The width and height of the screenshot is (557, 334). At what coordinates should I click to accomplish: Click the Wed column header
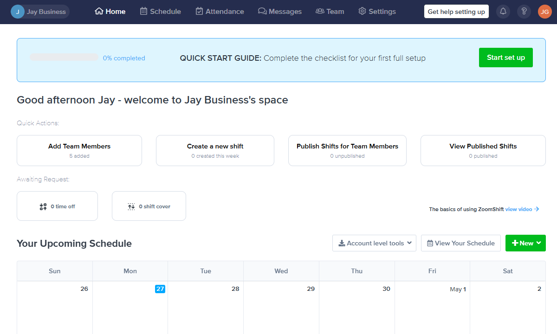coord(281,271)
